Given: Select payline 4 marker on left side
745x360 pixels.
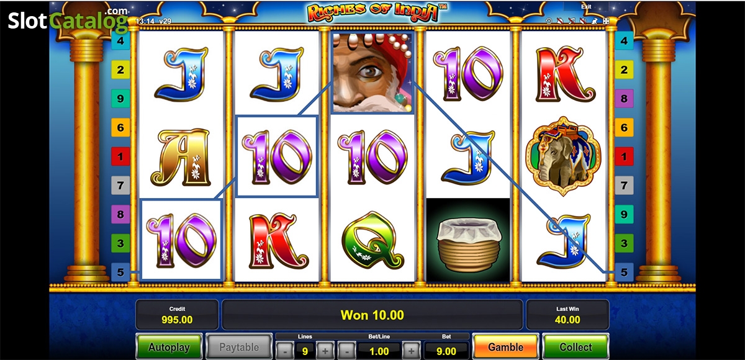Looking at the screenshot, I should 120,42.
